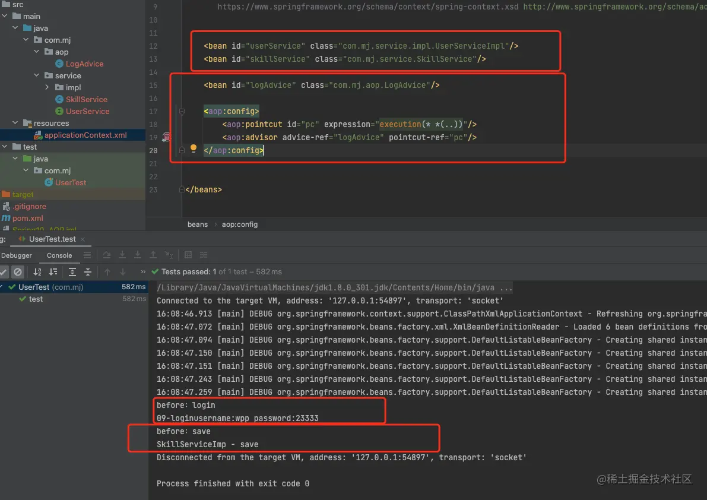This screenshot has height=500, width=707.
Task: Switch to the UserTest.test run tab
Action: tap(52, 239)
